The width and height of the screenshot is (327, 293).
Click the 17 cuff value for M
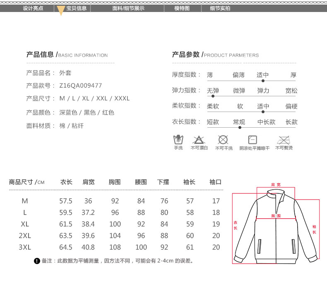216,201
